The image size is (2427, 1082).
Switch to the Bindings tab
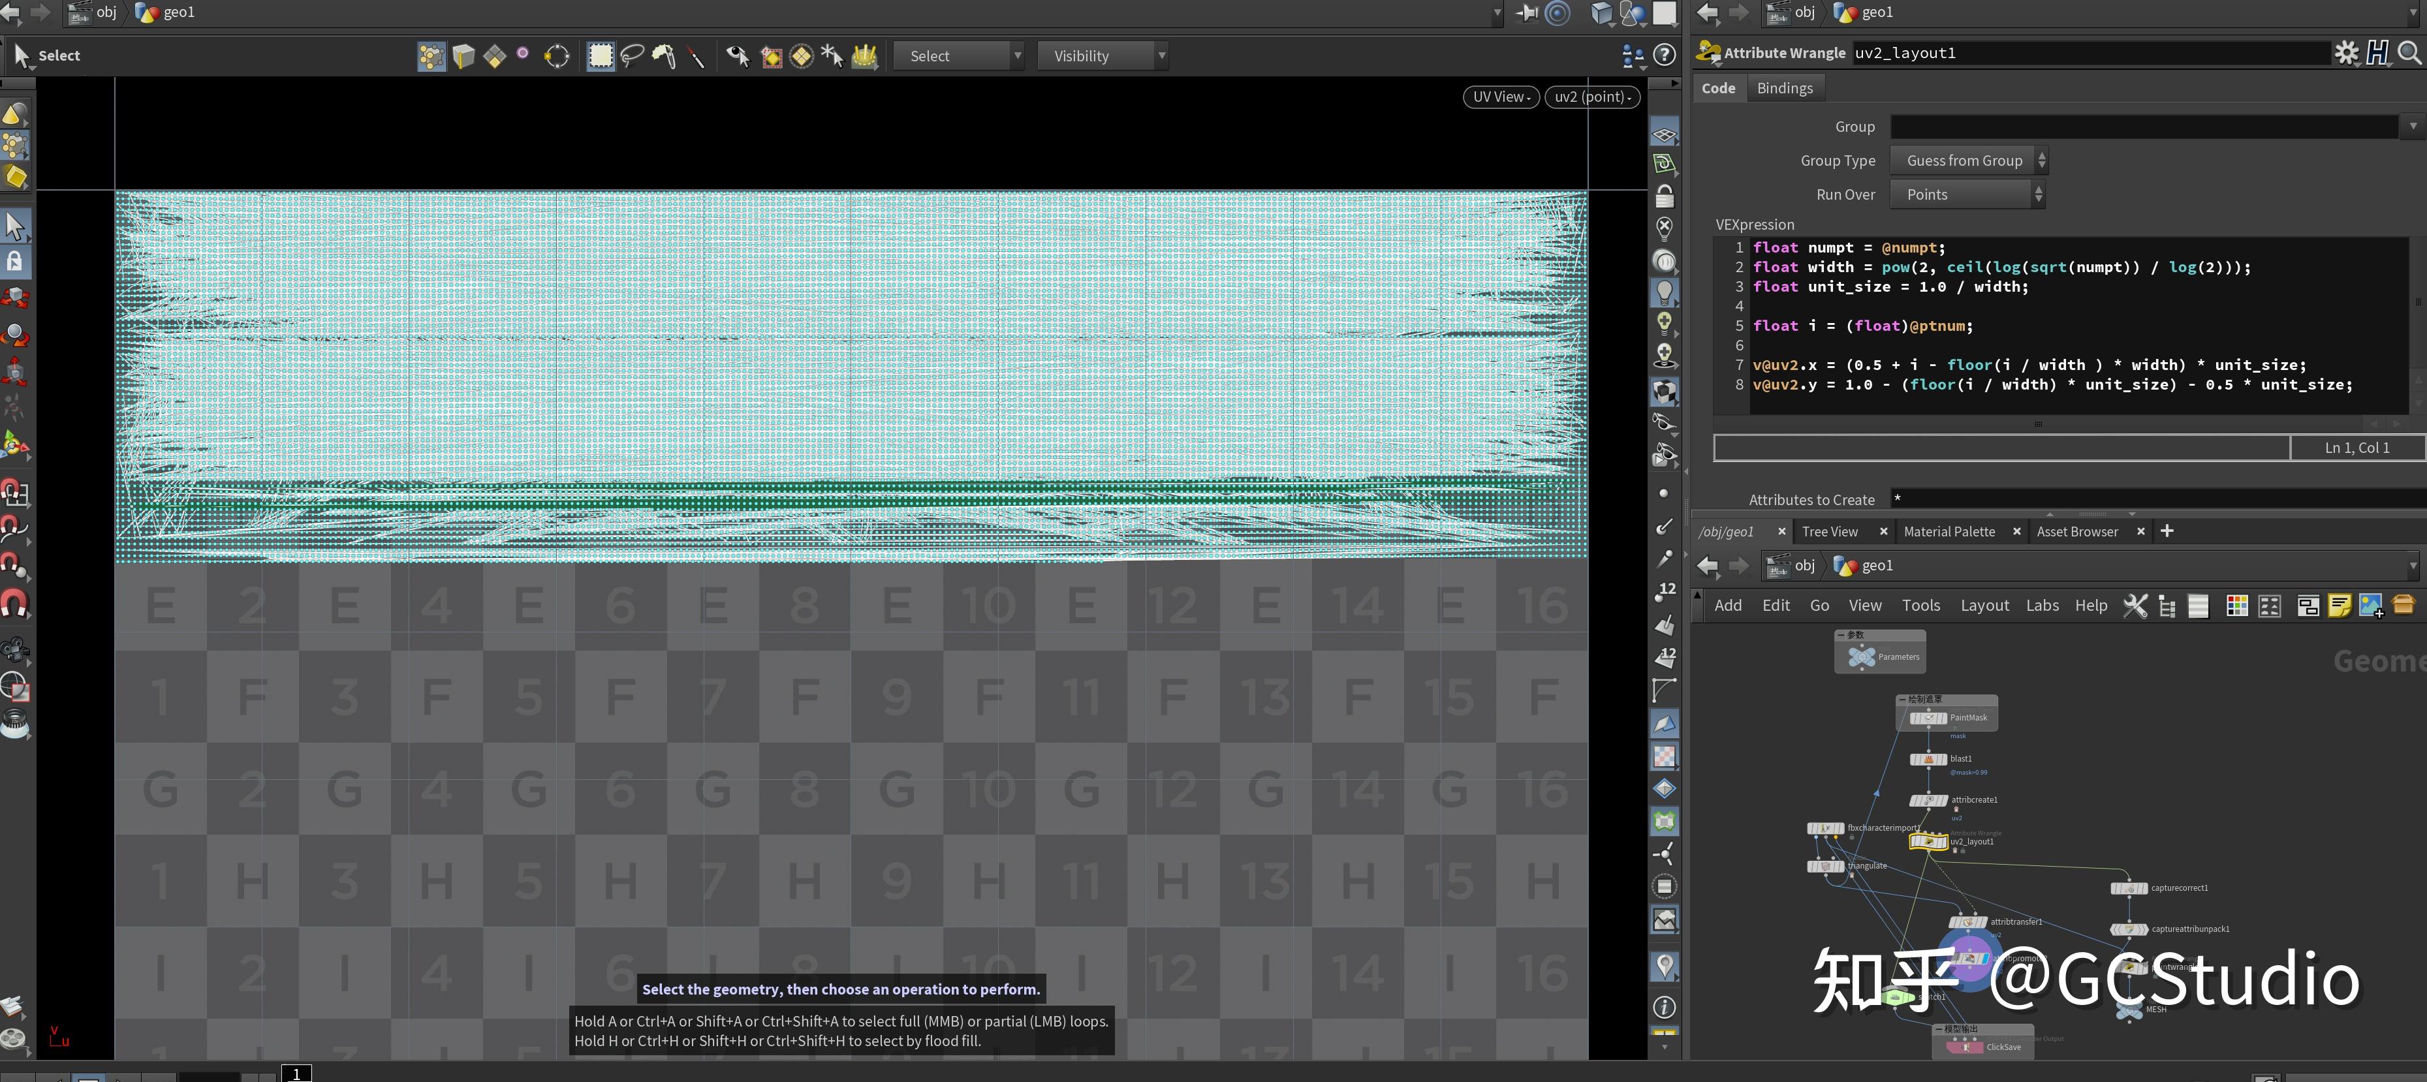tap(1783, 89)
